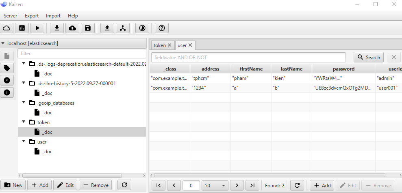The image size is (402, 193).
Task: Select the "user001" userId cell
Action: point(389,88)
